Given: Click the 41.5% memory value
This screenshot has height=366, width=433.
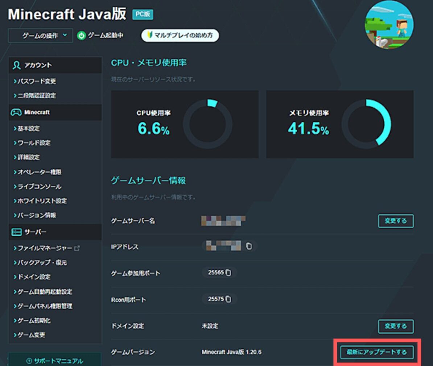Looking at the screenshot, I should click(x=309, y=129).
